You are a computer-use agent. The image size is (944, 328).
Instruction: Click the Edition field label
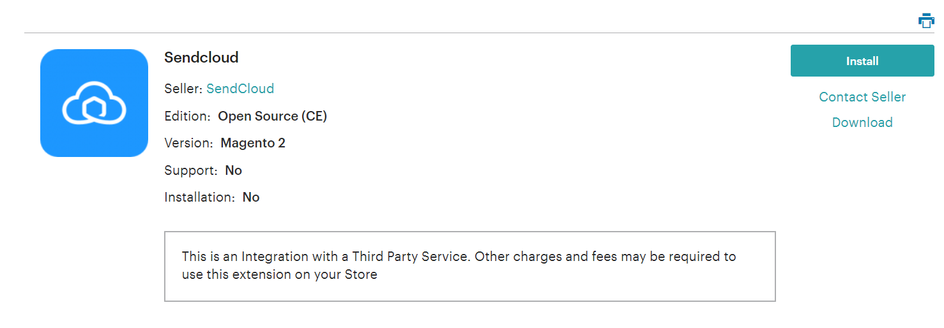[x=188, y=116]
